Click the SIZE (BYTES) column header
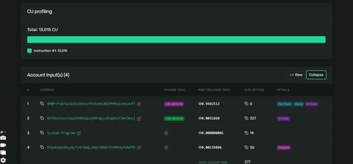The height and width of the screenshot is (164, 353). [254, 90]
